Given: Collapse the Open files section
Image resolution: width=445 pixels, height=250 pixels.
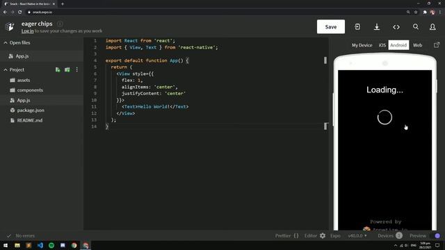Looking at the screenshot, I should point(6,43).
